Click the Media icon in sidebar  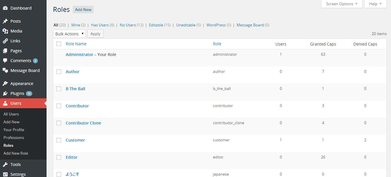point(5,31)
